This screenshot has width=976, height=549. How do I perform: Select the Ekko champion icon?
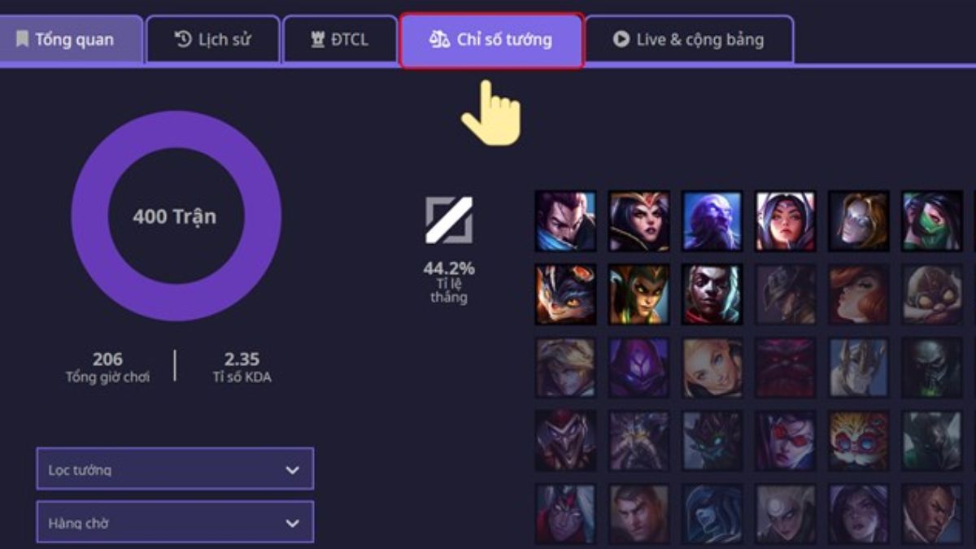click(x=712, y=294)
